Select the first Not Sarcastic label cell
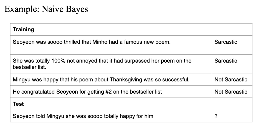Viewport: 260px width, 139px height. point(232,79)
